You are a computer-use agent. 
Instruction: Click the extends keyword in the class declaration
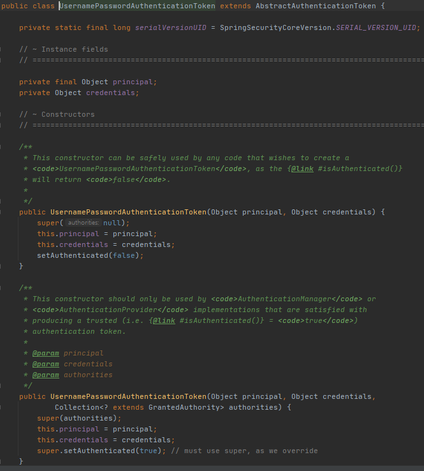click(235, 6)
